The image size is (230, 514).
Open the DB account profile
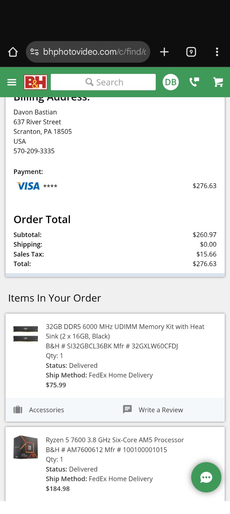point(171,82)
